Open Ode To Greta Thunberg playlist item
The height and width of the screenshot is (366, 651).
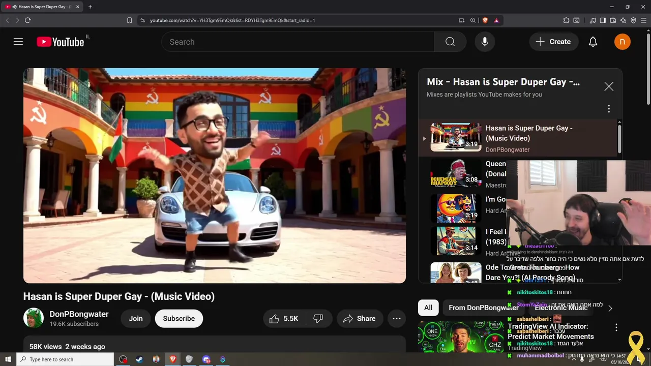(x=518, y=272)
